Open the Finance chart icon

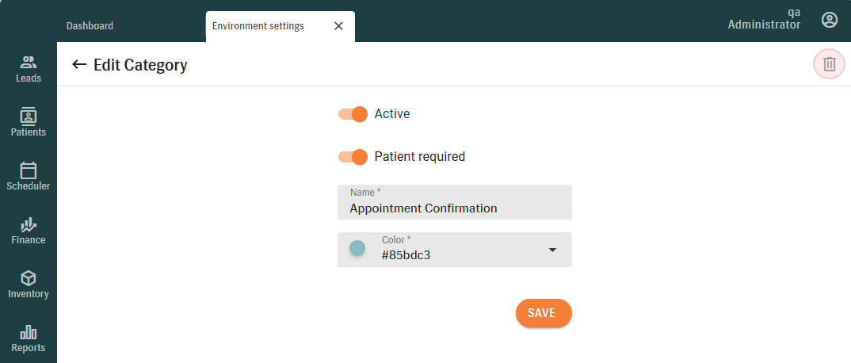pyautogui.click(x=29, y=224)
